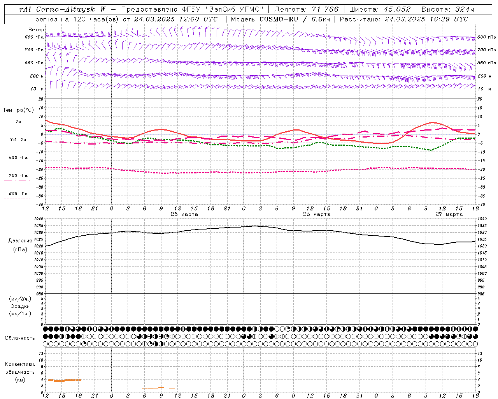The image size is (498, 399).
Task: Click left '700 гПа' label in wind panel
Action: 34,50
